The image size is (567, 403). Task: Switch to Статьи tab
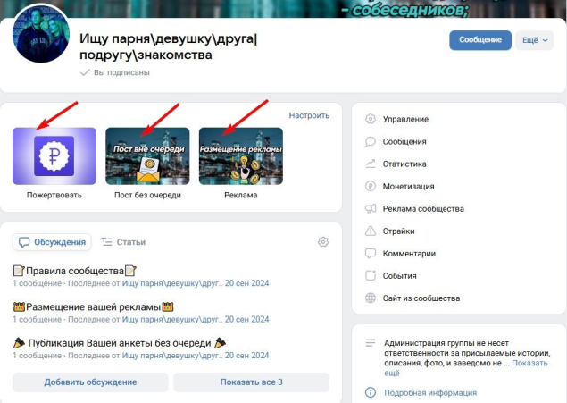[x=123, y=242]
